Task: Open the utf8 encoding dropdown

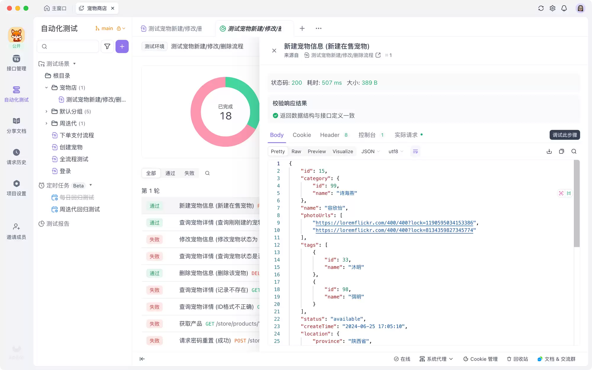Action: point(396,151)
